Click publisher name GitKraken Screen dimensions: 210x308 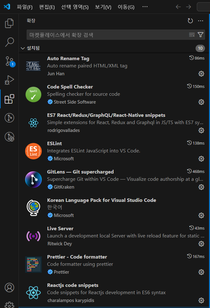pyautogui.click(x=64, y=187)
